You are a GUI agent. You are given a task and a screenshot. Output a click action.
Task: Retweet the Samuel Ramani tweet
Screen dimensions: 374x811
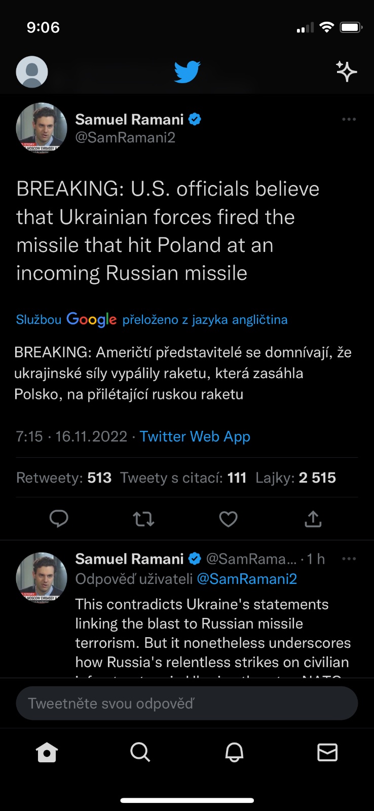(143, 519)
